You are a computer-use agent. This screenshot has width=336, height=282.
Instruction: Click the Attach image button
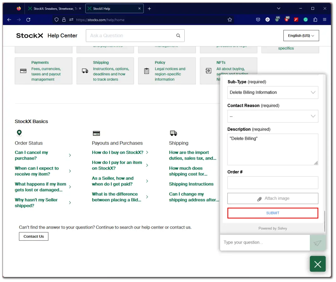272,198
